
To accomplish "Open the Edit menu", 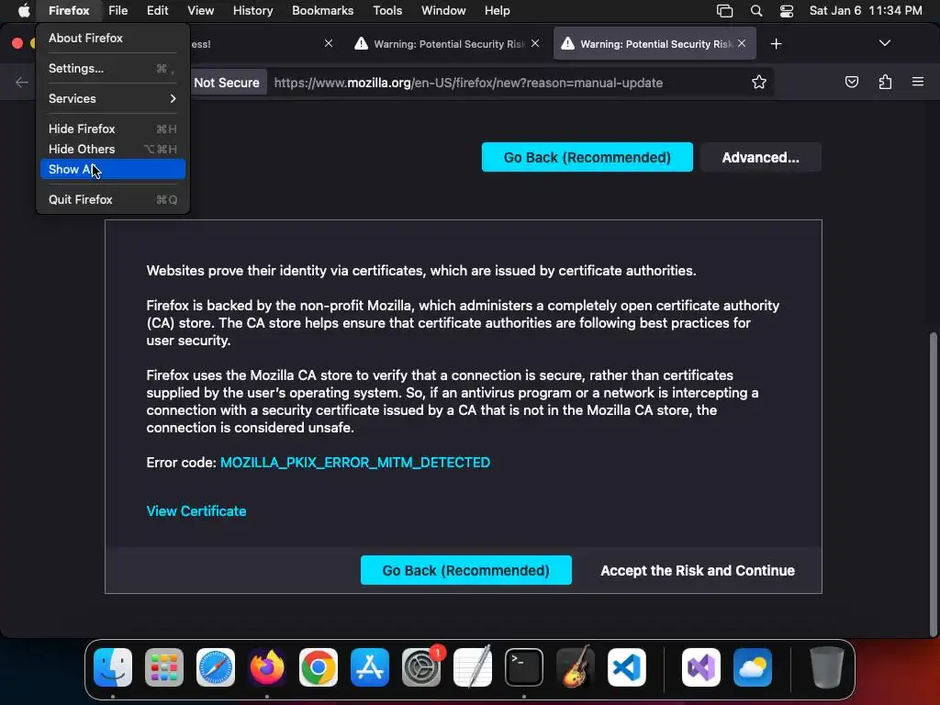I will tap(158, 10).
